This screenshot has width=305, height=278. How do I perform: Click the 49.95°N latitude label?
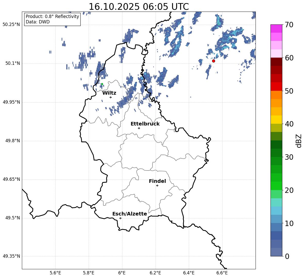11,102
